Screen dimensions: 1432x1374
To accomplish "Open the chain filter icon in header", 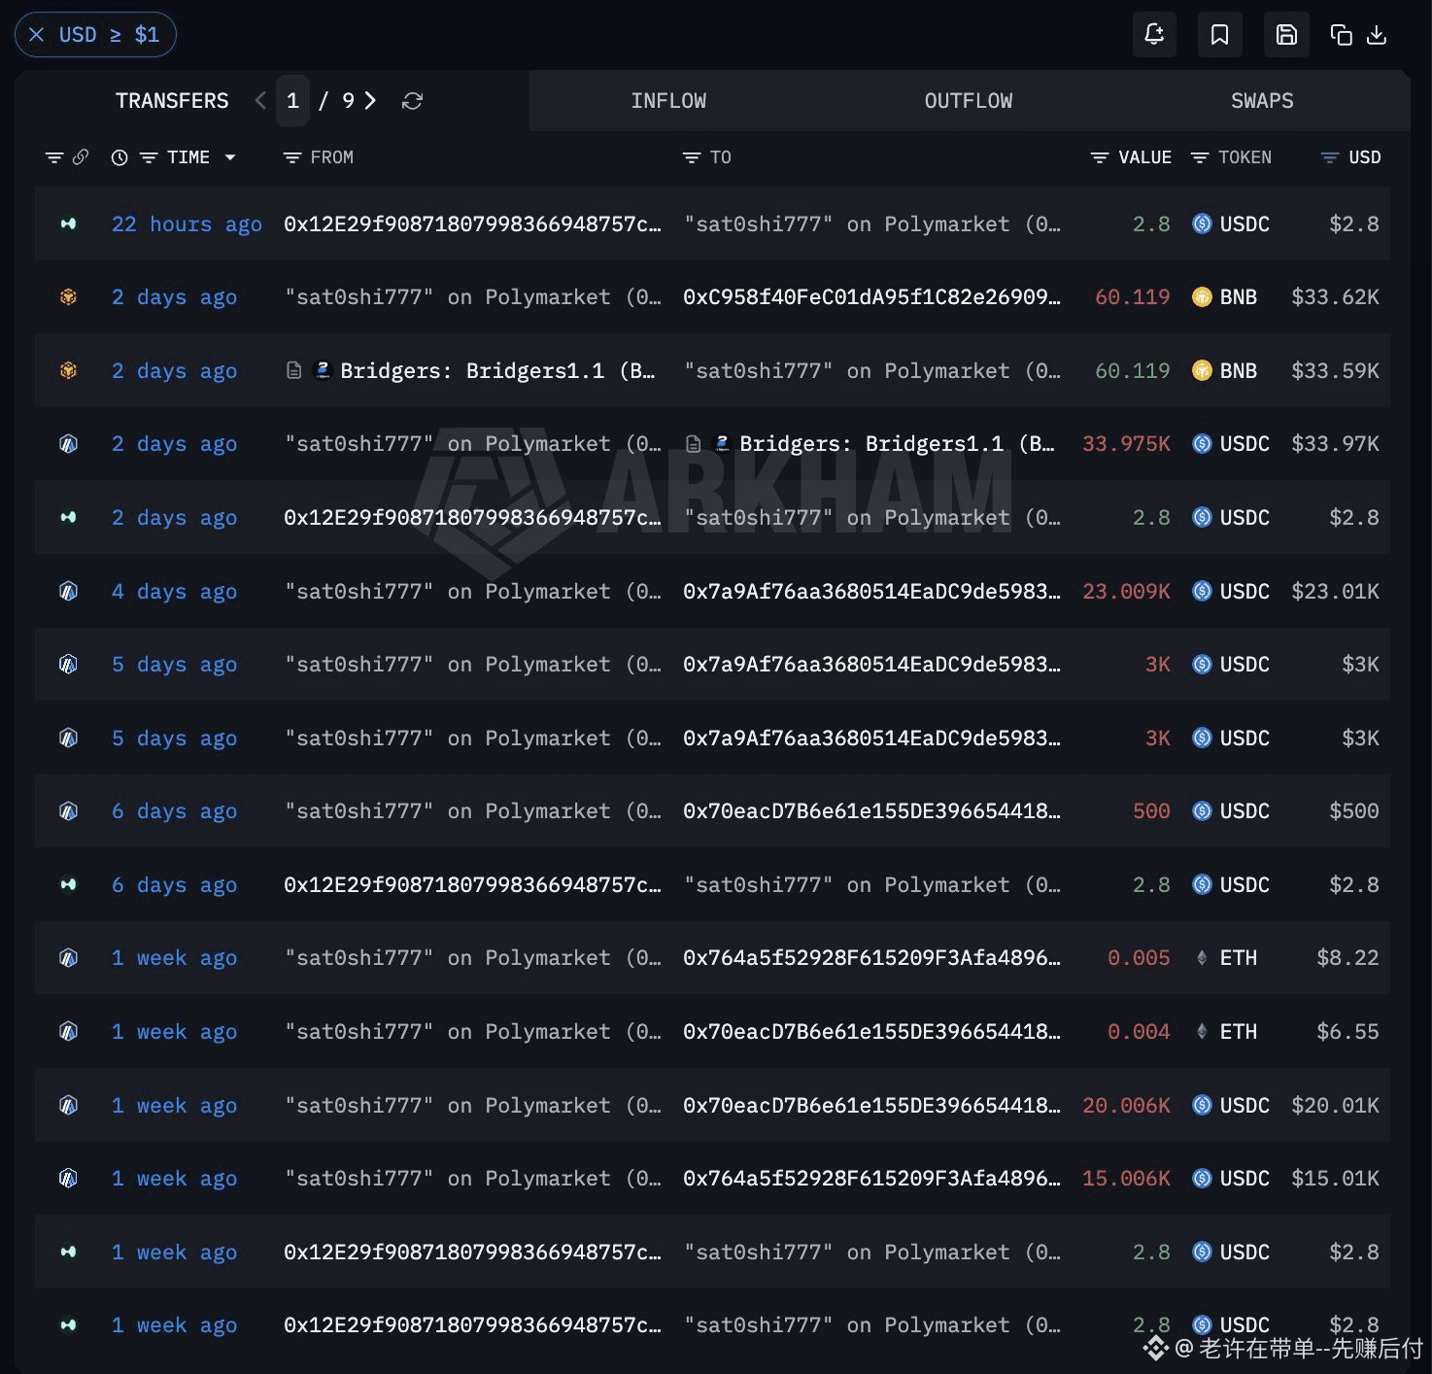I will click(54, 157).
